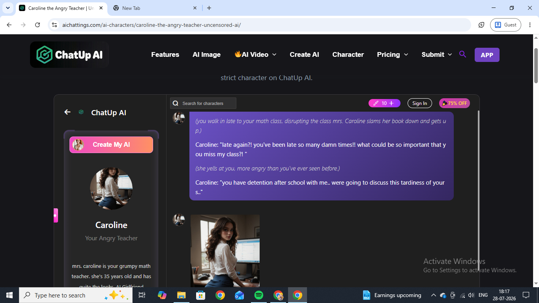Reload the page with the browser refresh icon

click(x=37, y=25)
